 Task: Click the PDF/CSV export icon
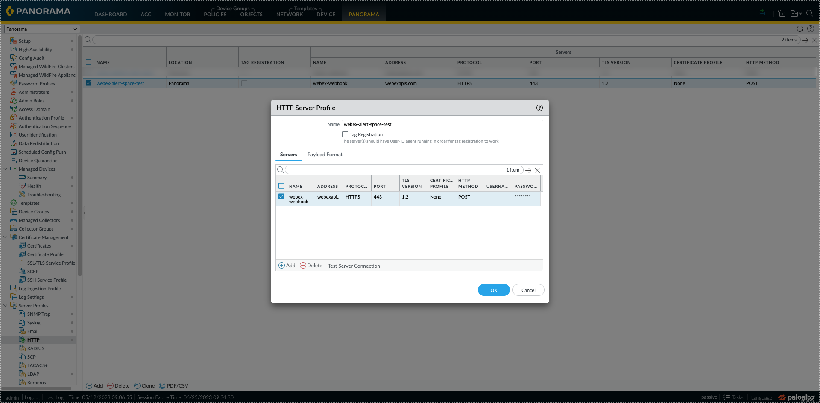pyautogui.click(x=162, y=386)
